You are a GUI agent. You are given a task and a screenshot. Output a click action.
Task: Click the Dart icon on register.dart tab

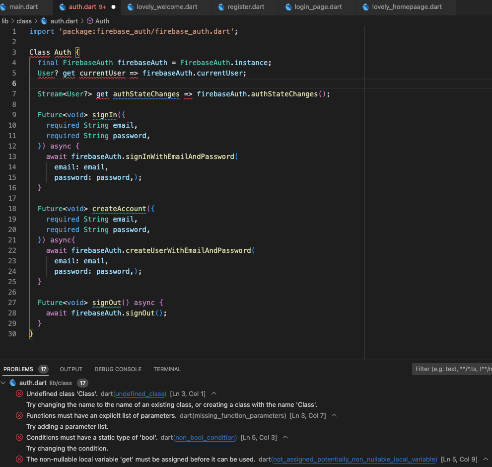221,7
